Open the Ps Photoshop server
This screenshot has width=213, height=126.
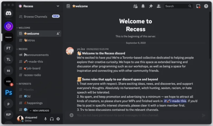8,92
